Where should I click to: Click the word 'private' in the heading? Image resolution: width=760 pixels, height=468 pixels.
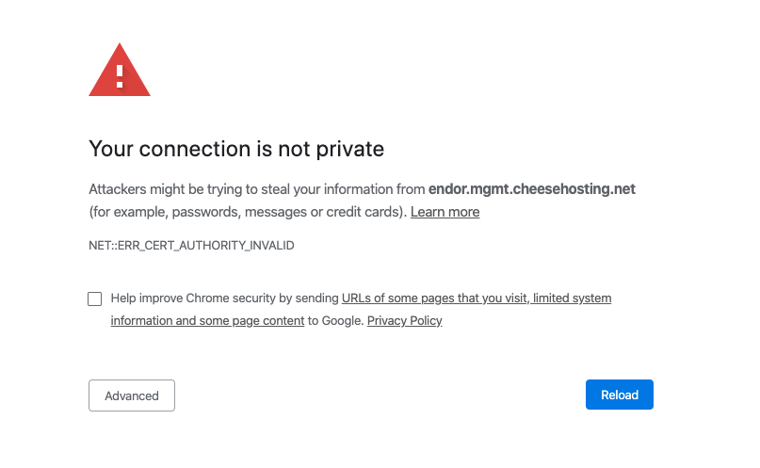point(356,149)
